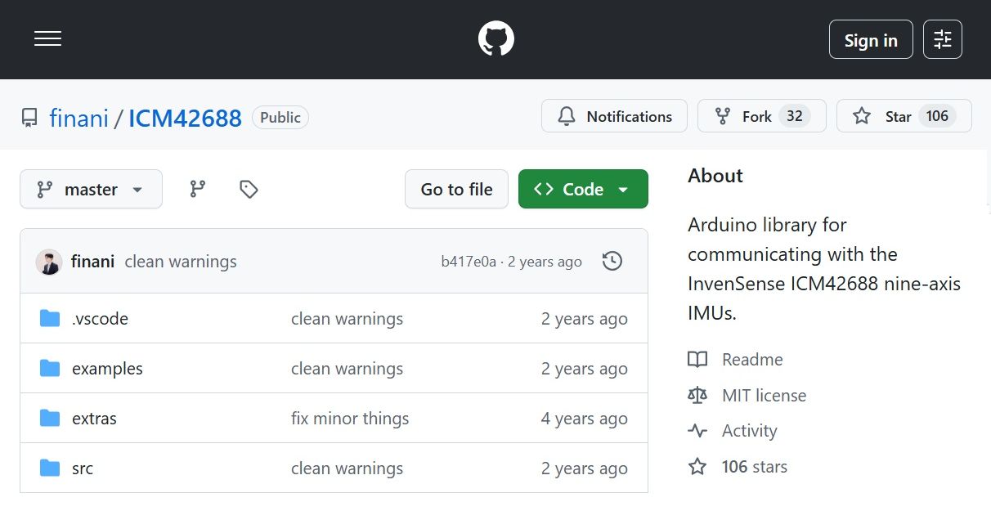Screen dimensions: 991x511
Task: Open the hamburger navigation menu
Action: point(47,39)
